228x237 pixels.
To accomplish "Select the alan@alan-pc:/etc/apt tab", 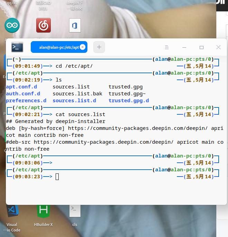I will 59,47.
